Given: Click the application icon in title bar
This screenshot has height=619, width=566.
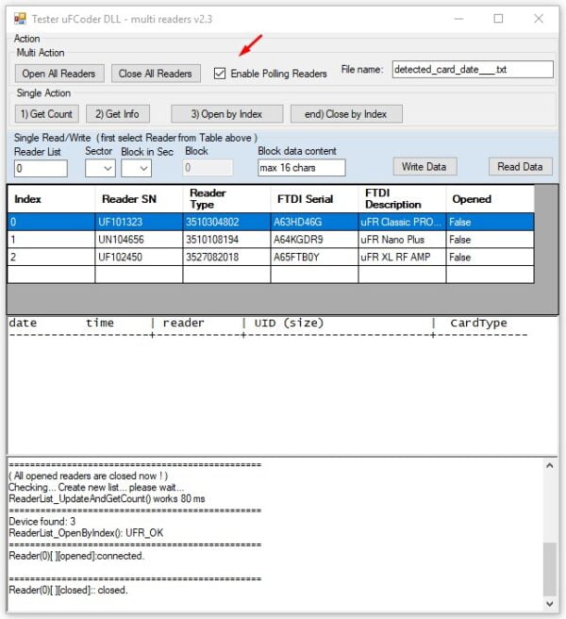Looking at the screenshot, I should click(x=19, y=19).
